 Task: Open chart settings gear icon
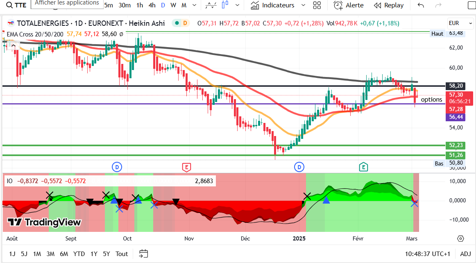pos(460,239)
